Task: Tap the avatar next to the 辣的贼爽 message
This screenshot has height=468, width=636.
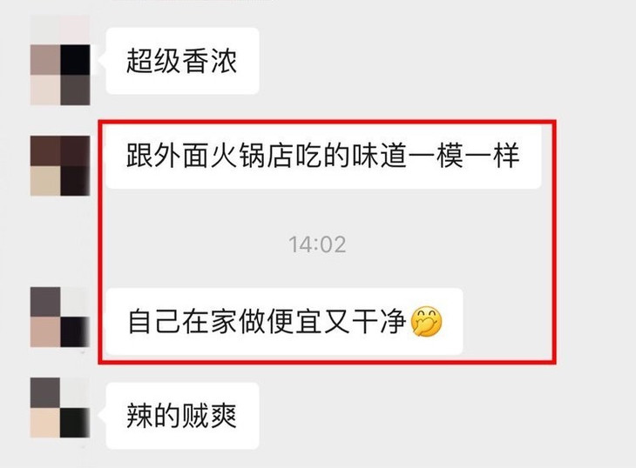Action: point(60,408)
